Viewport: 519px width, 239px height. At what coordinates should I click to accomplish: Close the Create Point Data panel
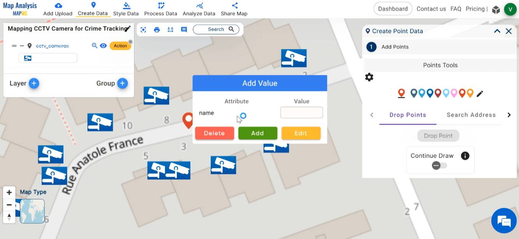click(509, 31)
